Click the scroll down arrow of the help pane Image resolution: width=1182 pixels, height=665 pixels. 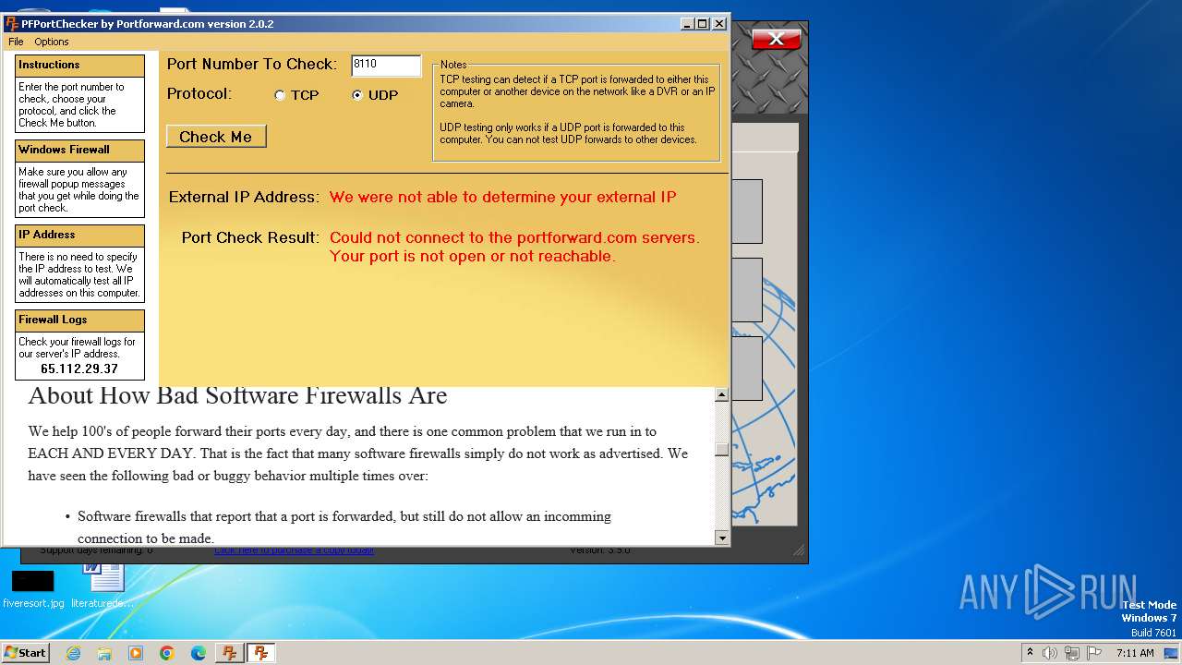(721, 538)
